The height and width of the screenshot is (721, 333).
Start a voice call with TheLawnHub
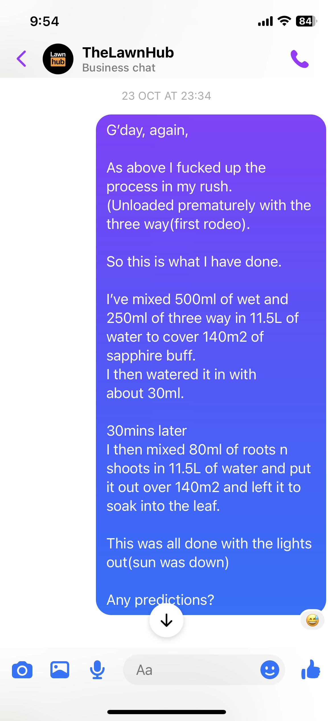click(299, 59)
